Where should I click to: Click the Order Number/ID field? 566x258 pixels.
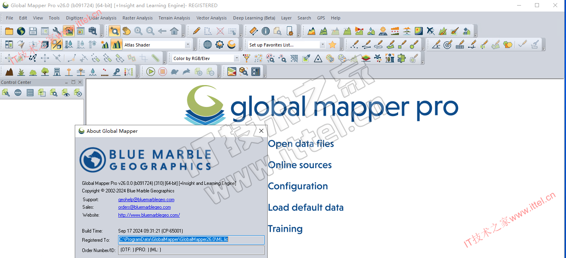tap(191, 250)
